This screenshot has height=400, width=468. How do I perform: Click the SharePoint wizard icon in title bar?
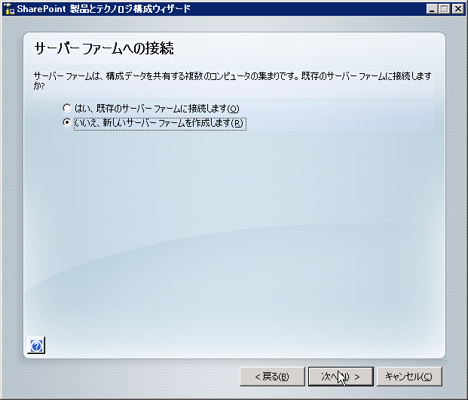[x=9, y=9]
